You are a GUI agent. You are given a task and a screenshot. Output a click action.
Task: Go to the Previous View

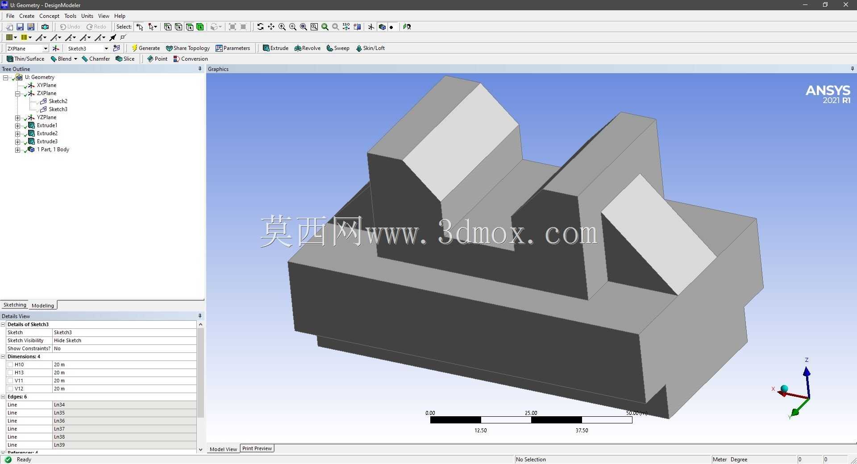pos(324,27)
